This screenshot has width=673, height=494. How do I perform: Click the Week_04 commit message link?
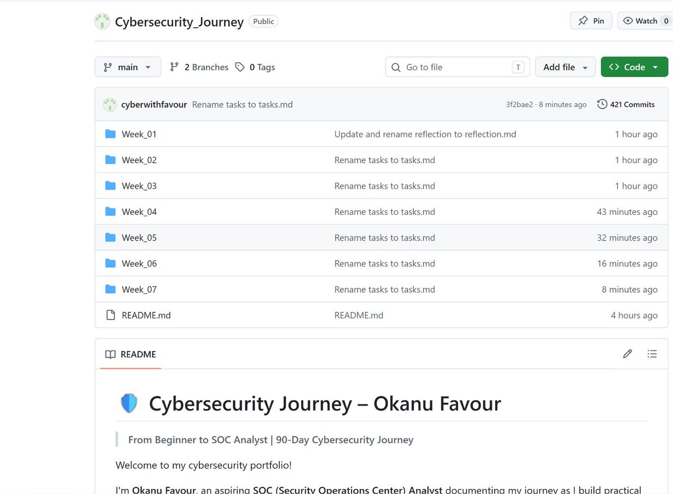point(385,212)
